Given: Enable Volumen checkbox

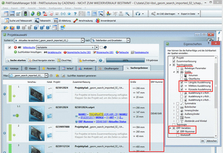Looking at the screenshot, I should (181, 75).
